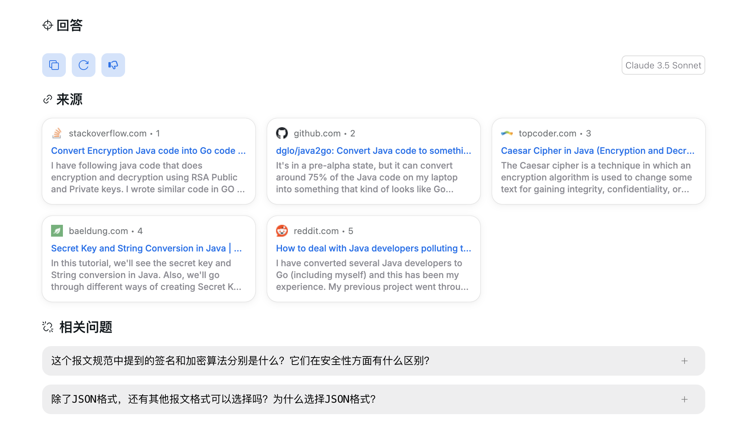The width and height of the screenshot is (743, 423).
Task: Open the Claude 3.5 Sonnet model selector
Action: [x=663, y=65]
